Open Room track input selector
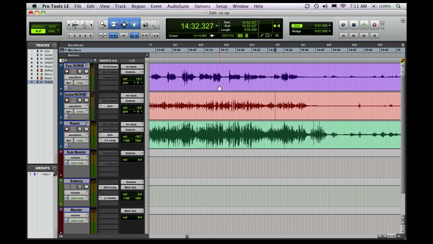The width and height of the screenshot is (433, 244). [x=132, y=124]
